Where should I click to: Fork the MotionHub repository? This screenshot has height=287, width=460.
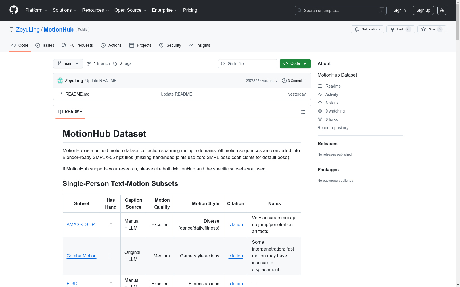(401, 29)
